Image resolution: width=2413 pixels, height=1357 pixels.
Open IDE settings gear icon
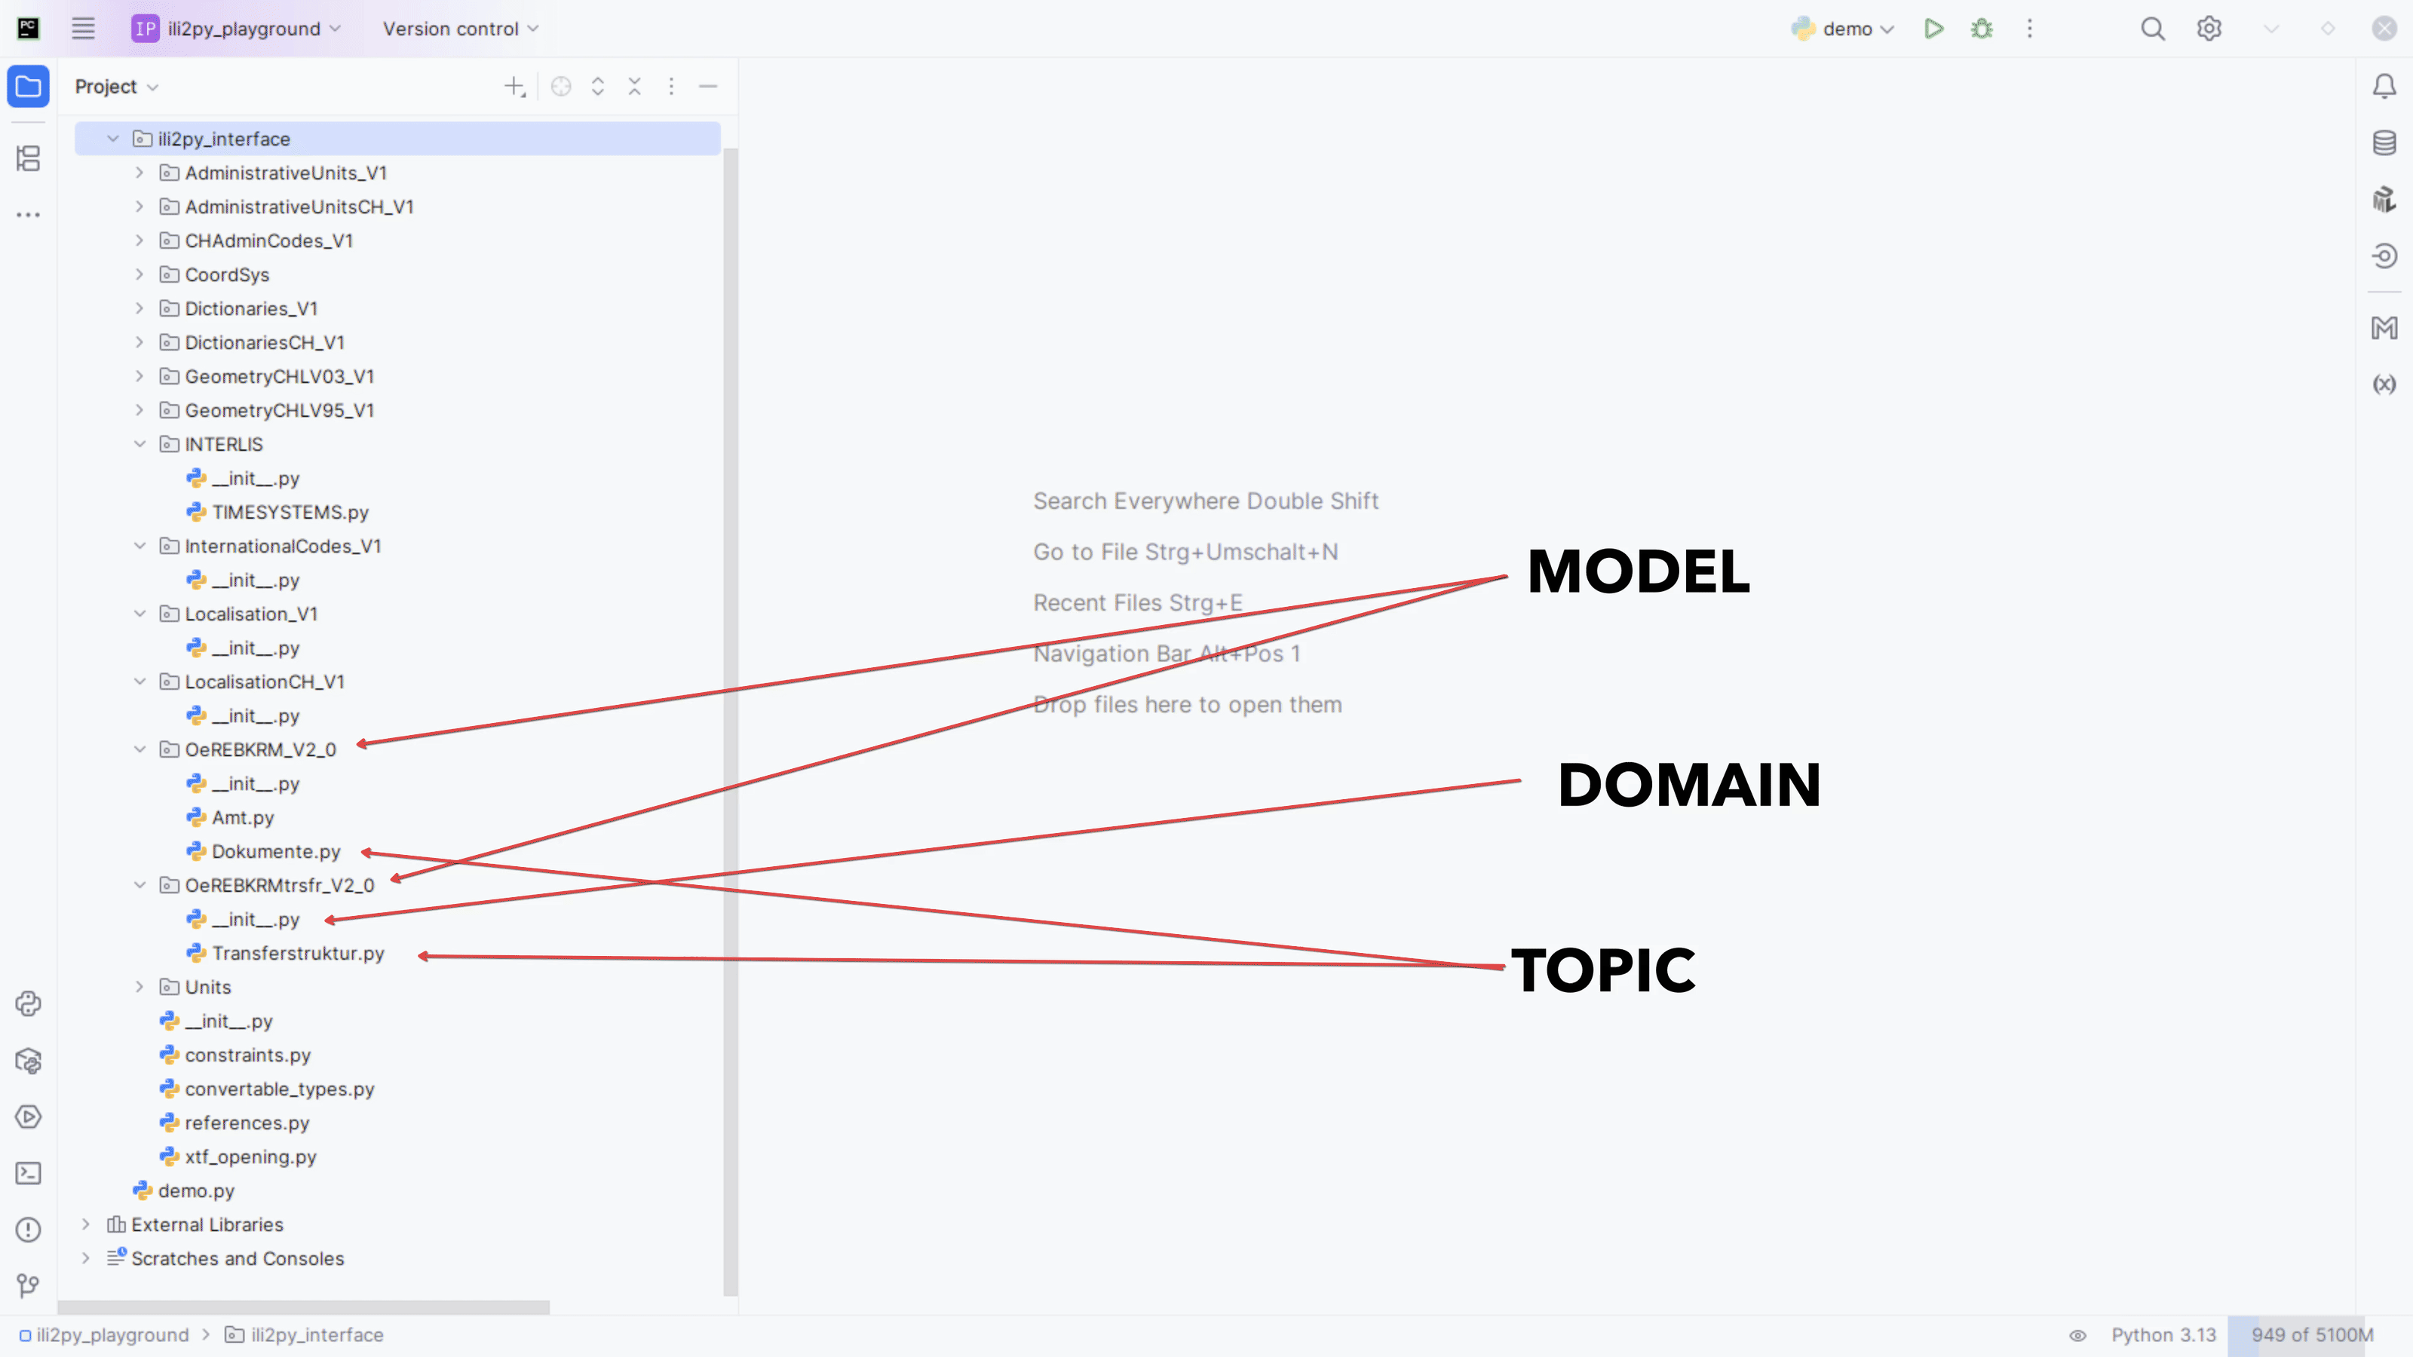(2209, 29)
